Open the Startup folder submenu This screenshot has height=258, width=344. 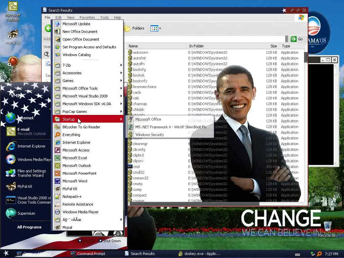click(88, 119)
